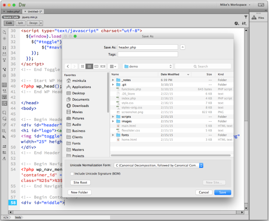The image size is (269, 221).
Task: Click the New Folder button
Action: click(79, 192)
